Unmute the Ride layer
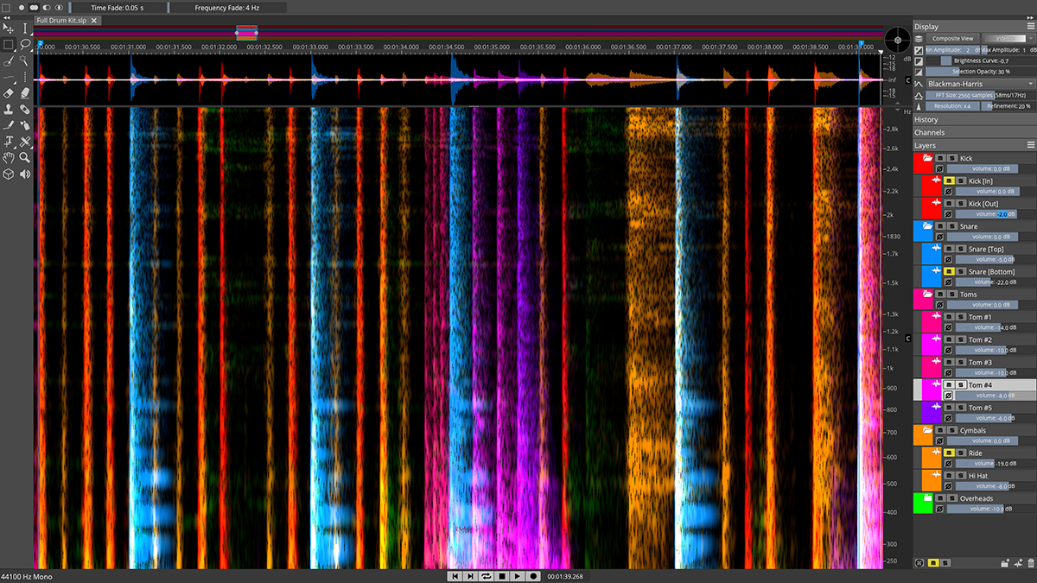The height and width of the screenshot is (583, 1037). coord(949,453)
